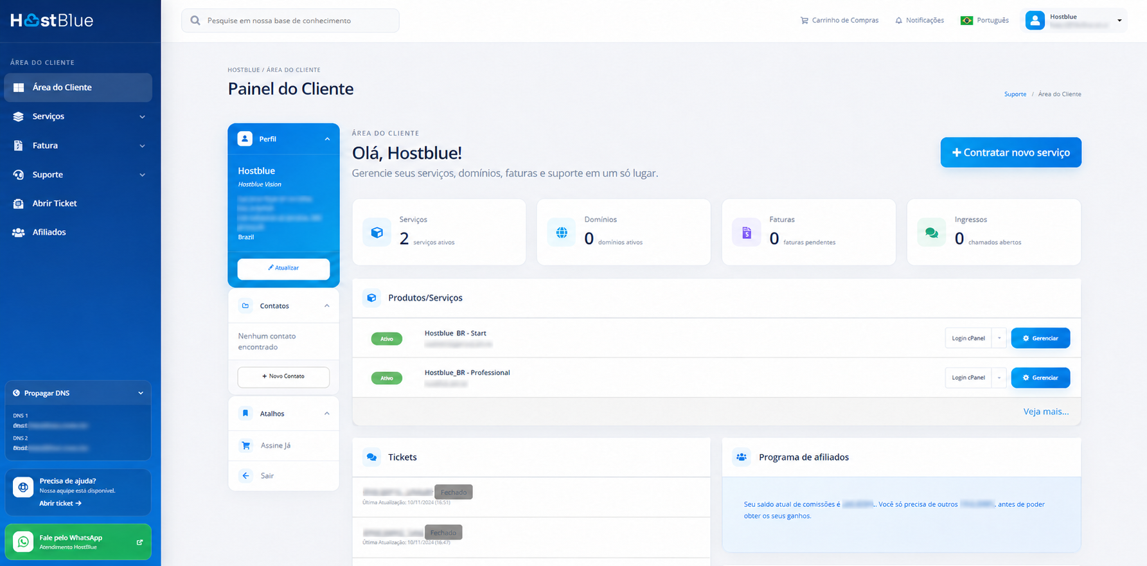Click the Ingressos chat bubbles icon
The height and width of the screenshot is (566, 1147).
coord(932,233)
